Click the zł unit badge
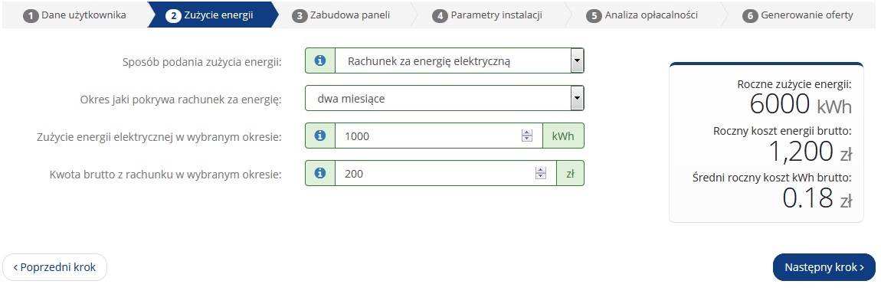 (570, 173)
